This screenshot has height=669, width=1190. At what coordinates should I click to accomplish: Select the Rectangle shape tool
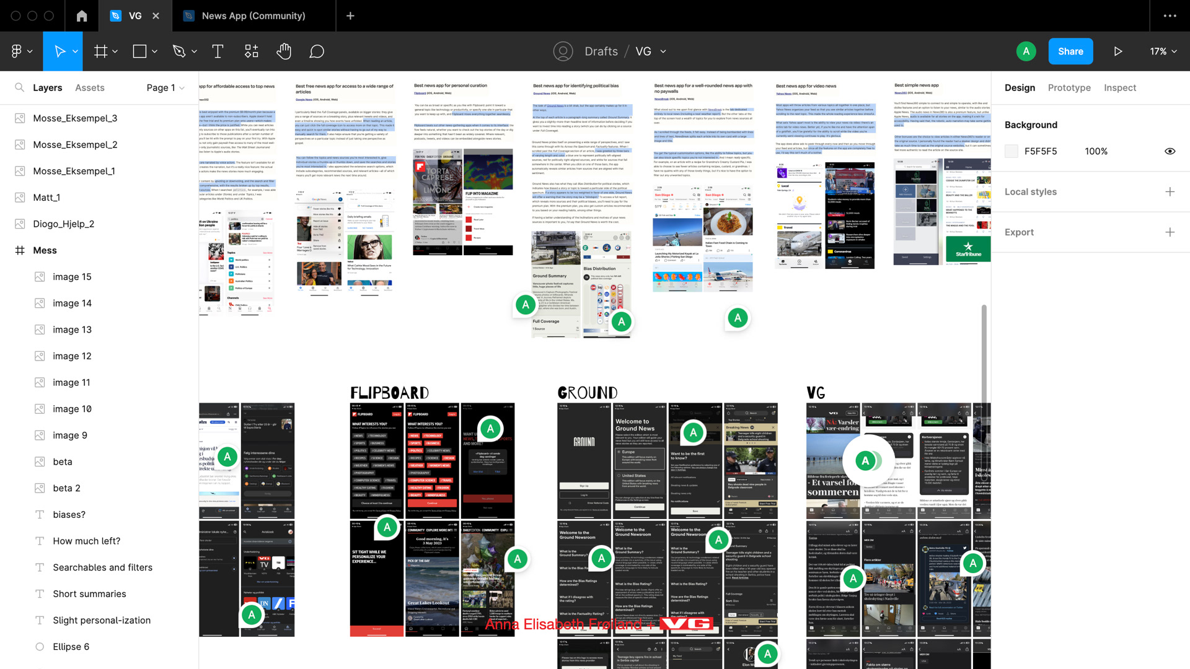[x=140, y=51]
